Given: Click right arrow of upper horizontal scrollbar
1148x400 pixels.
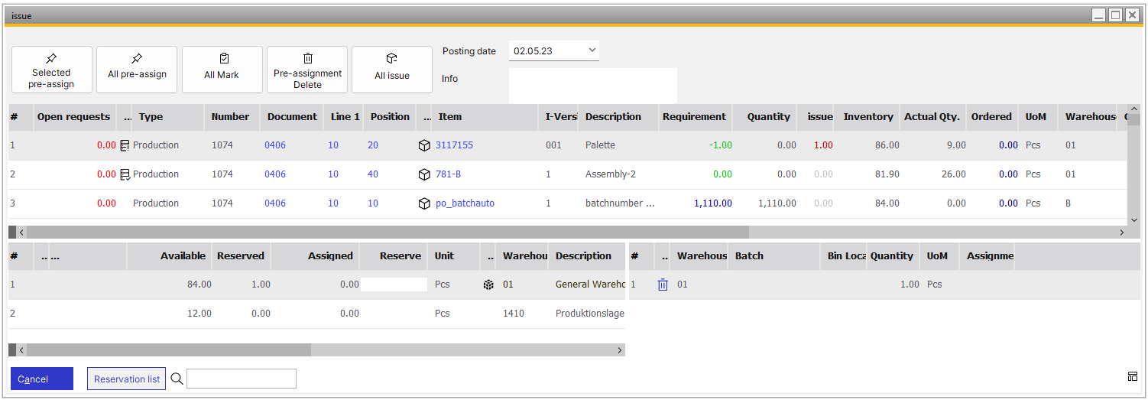Looking at the screenshot, I should [x=1122, y=232].
